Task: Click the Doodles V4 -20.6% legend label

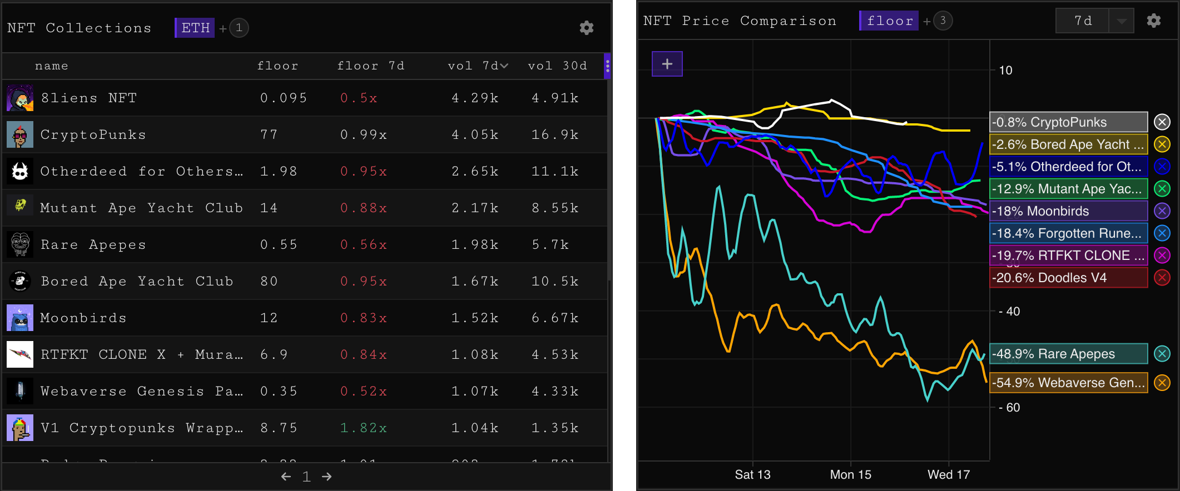Action: [1069, 278]
